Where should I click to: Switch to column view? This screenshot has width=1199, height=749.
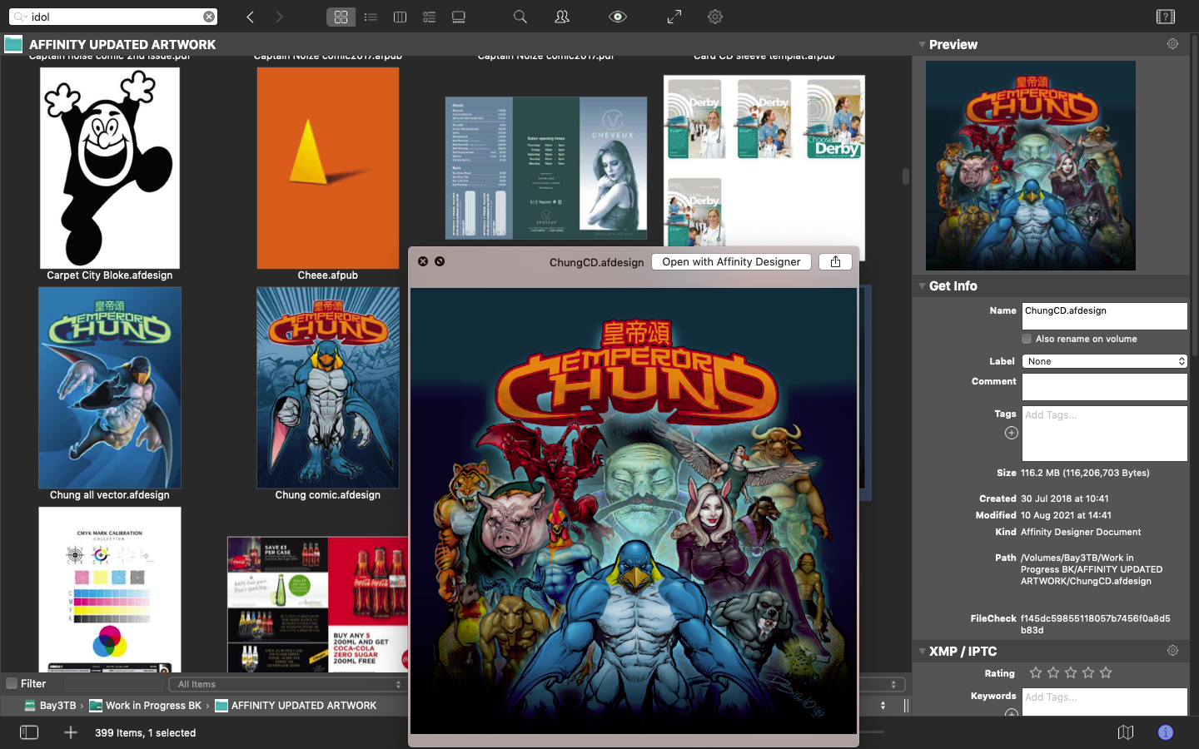pos(400,17)
